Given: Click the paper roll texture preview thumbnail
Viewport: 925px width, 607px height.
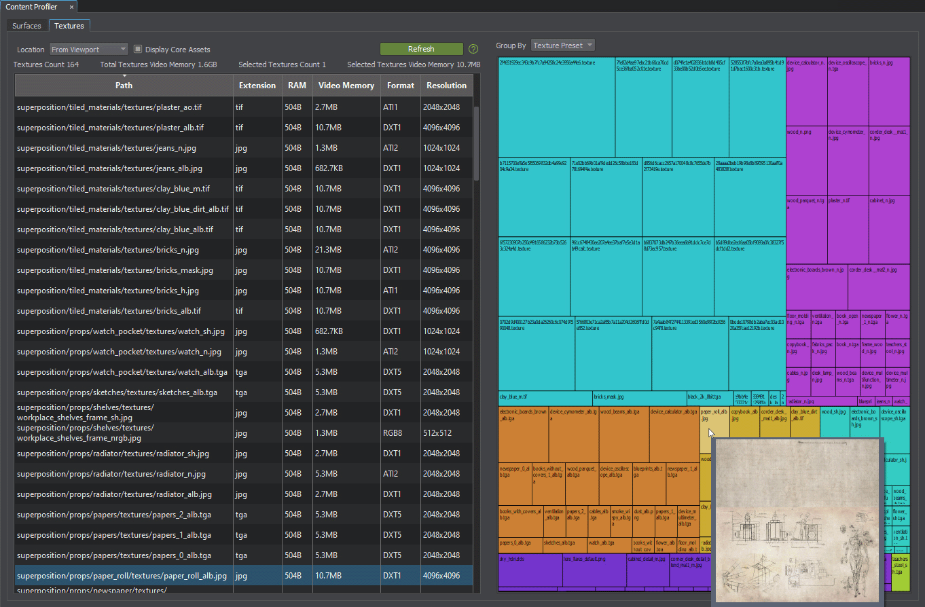Looking at the screenshot, I should (796, 521).
